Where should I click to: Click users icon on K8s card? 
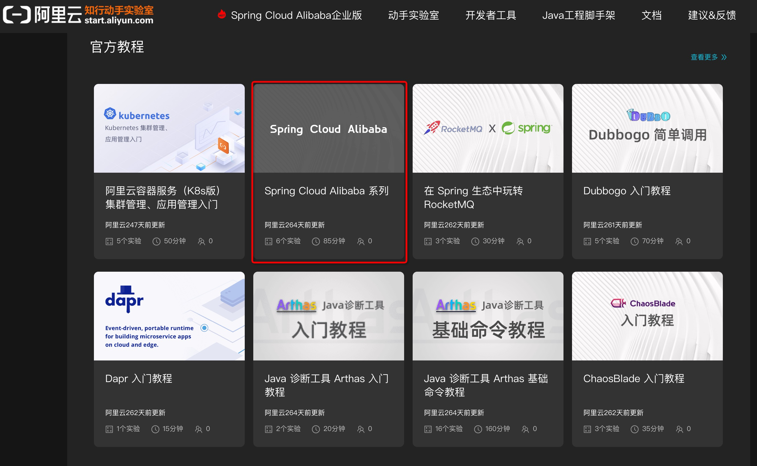(201, 241)
